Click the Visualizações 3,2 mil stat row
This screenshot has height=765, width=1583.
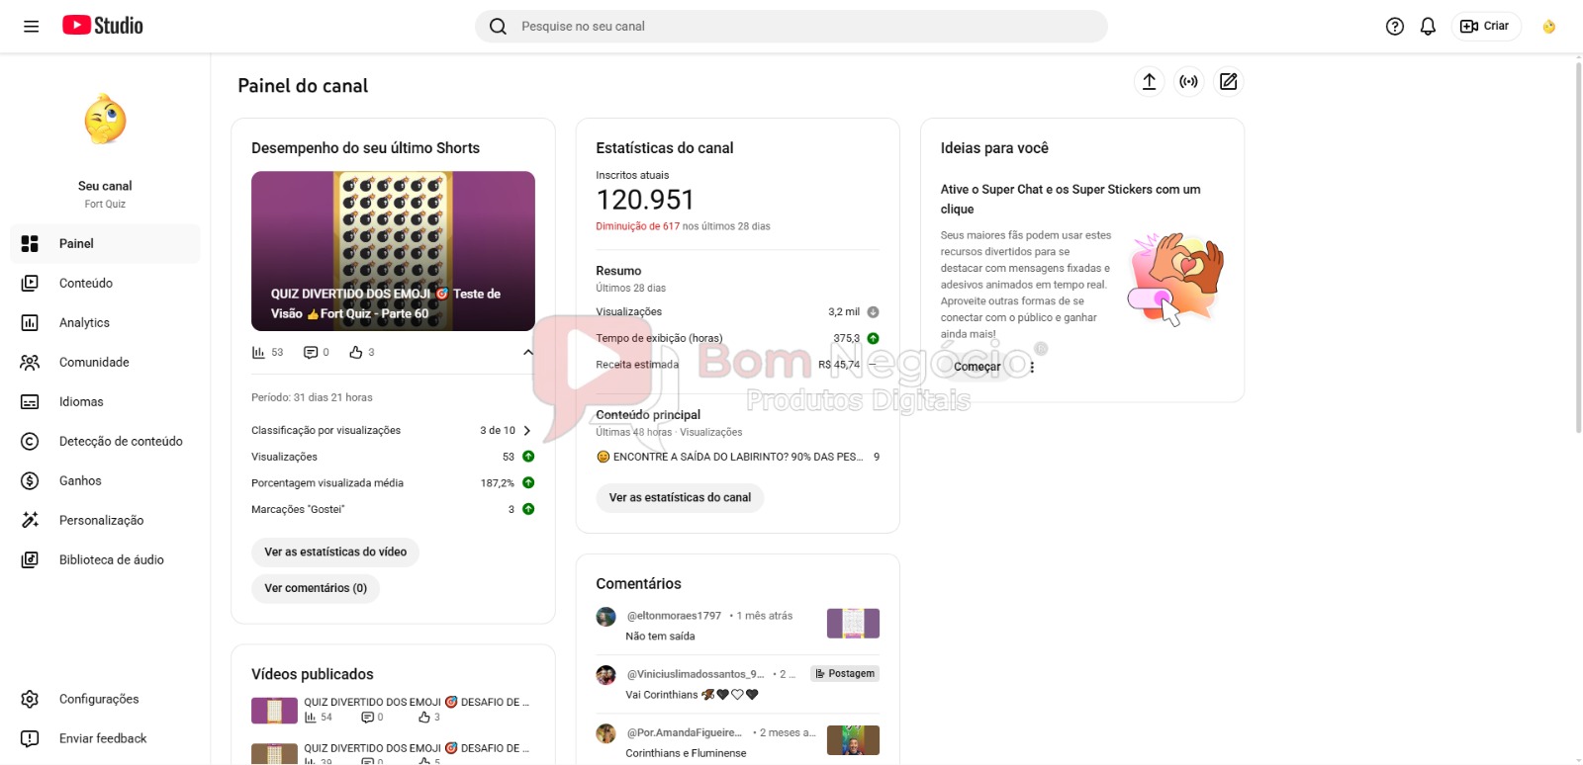point(737,312)
